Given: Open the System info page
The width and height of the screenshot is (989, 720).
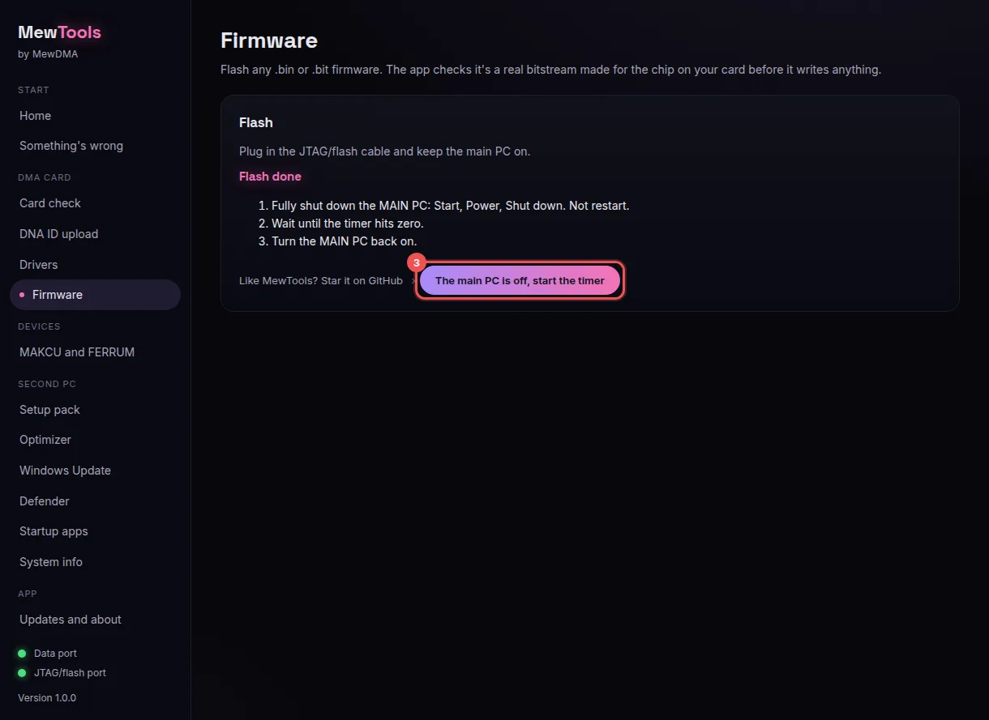Looking at the screenshot, I should click(x=95, y=562).
